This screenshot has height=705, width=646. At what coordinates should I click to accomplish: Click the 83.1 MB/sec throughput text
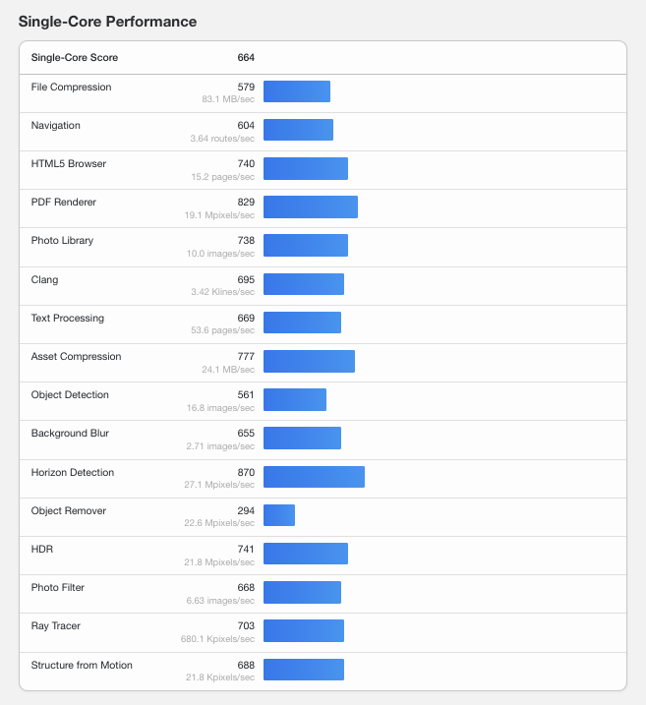tap(228, 99)
